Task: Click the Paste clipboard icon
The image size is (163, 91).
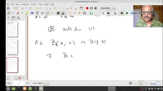Action: (31, 8)
